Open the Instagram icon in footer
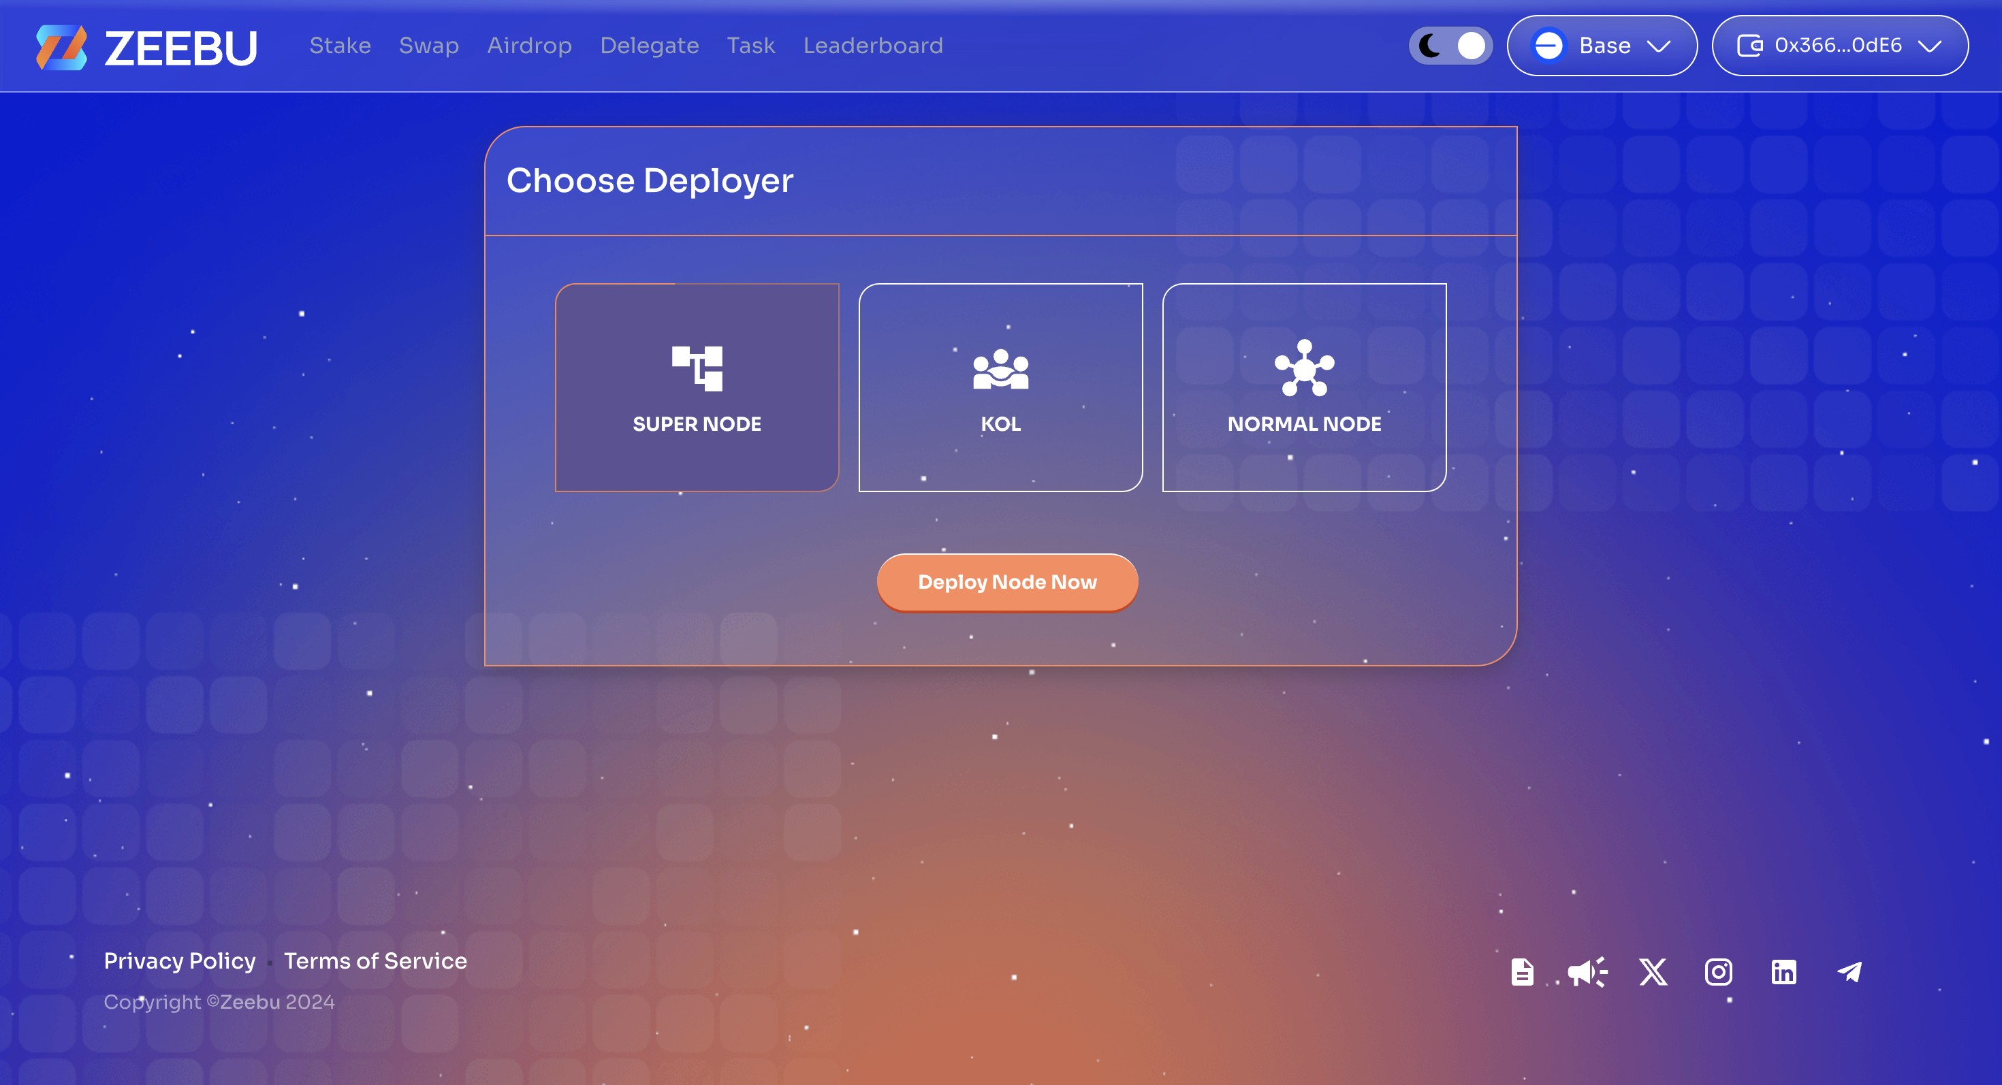 coord(1718,971)
